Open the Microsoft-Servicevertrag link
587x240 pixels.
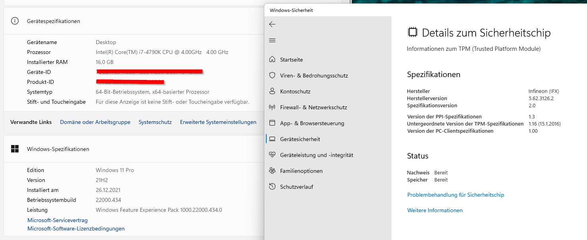click(x=58, y=220)
